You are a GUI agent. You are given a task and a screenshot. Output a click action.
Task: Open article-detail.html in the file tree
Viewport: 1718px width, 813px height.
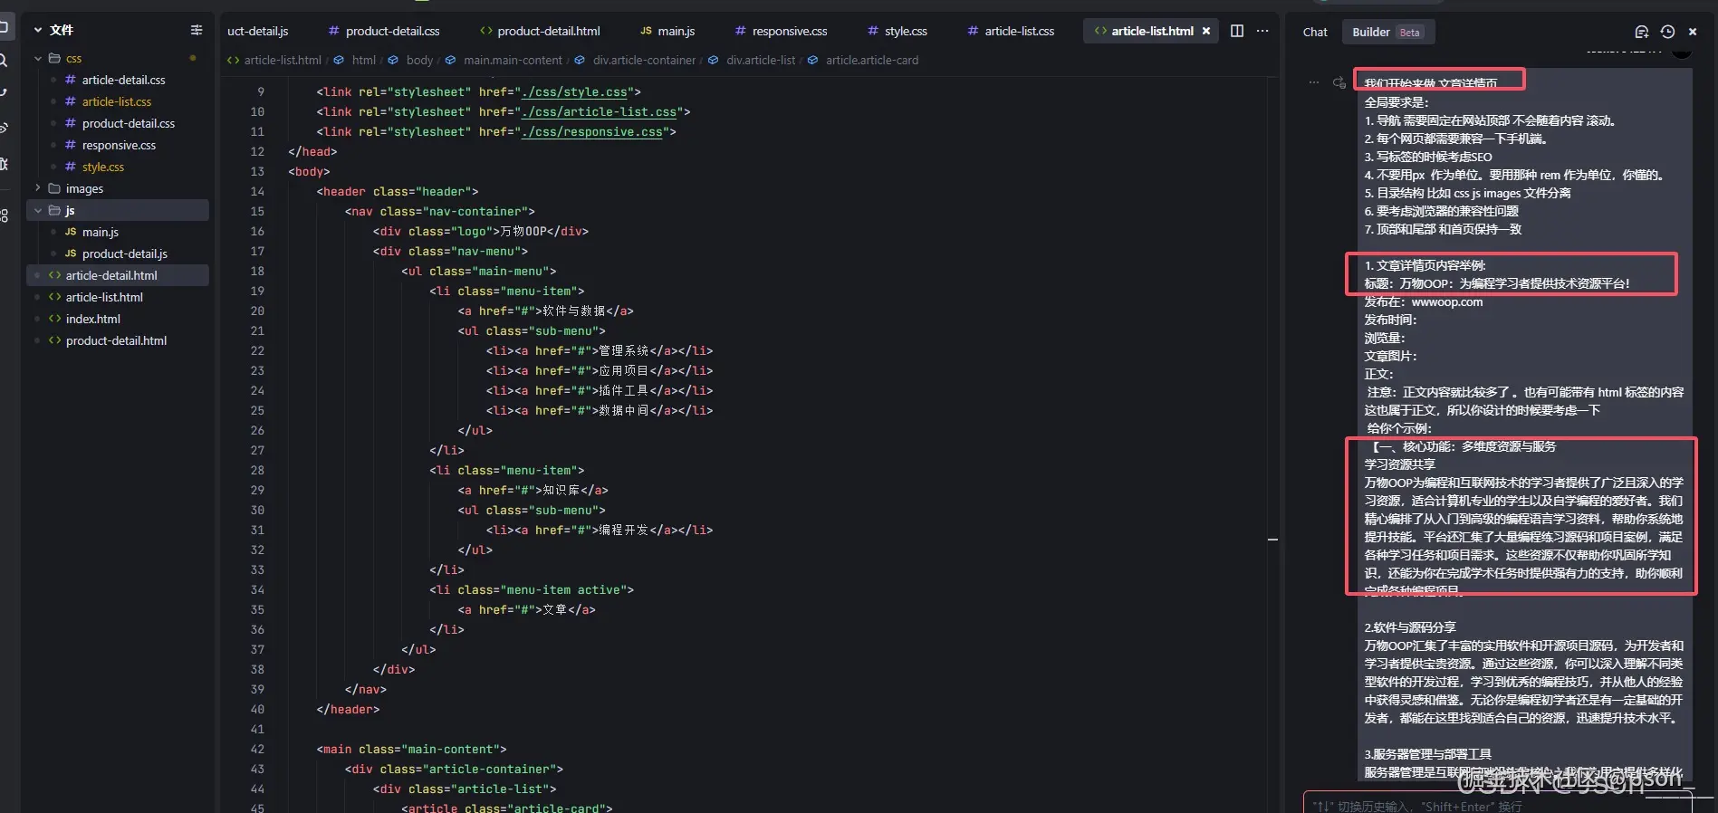tap(118, 275)
